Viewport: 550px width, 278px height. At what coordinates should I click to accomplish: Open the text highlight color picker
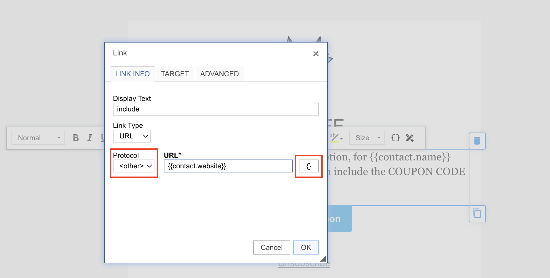point(336,138)
